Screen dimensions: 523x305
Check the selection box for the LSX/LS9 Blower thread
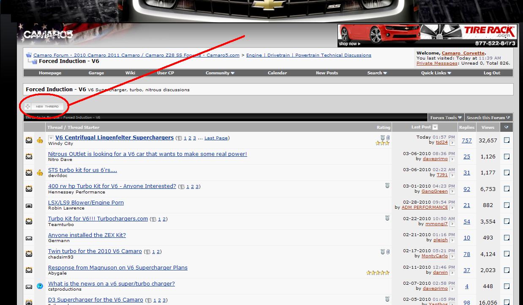click(x=507, y=205)
